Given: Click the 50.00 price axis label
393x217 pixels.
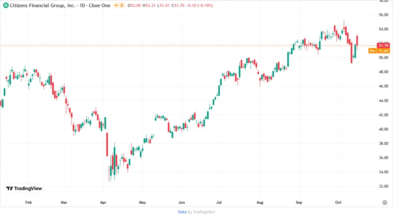Looking at the screenshot, I should [x=383, y=58].
